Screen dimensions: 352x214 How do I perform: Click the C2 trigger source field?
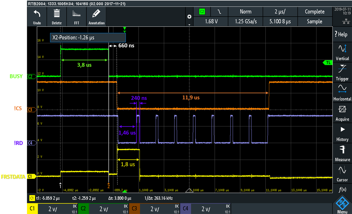[202, 12]
